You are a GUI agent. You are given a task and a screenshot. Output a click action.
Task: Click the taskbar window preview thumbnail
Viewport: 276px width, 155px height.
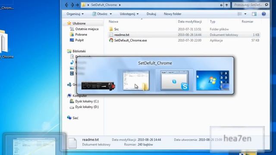pyautogui.click(x=34, y=146)
